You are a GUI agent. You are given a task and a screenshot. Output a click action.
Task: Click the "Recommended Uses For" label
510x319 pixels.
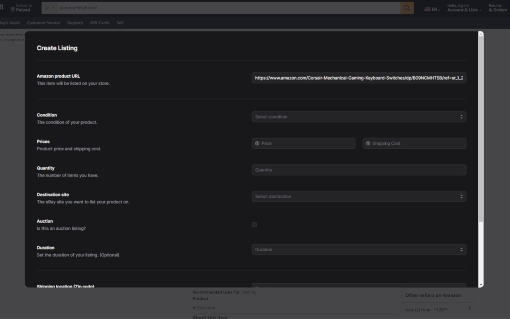tap(216, 292)
